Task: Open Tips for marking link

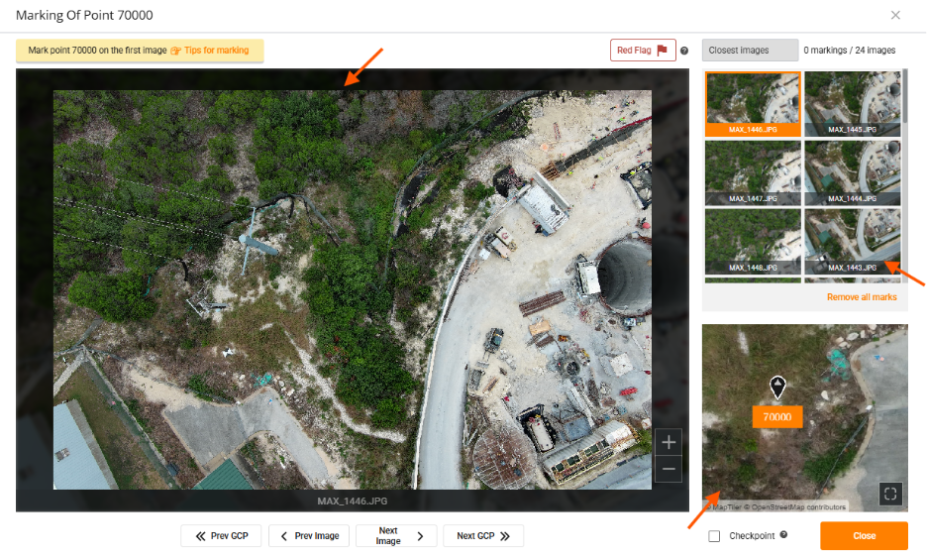Action: 210,51
